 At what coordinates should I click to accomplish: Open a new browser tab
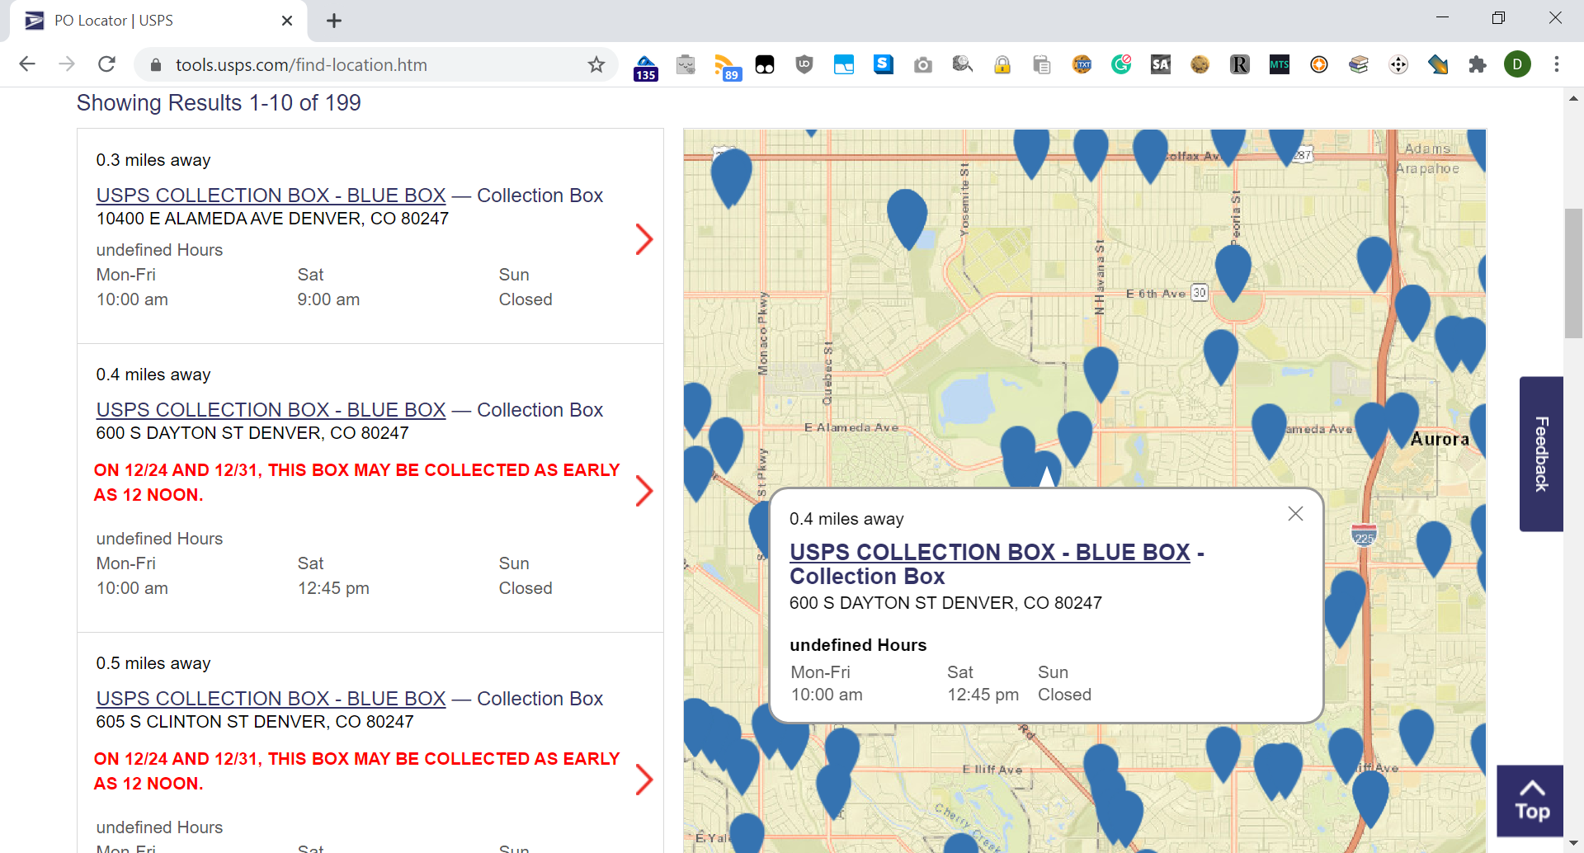click(334, 21)
